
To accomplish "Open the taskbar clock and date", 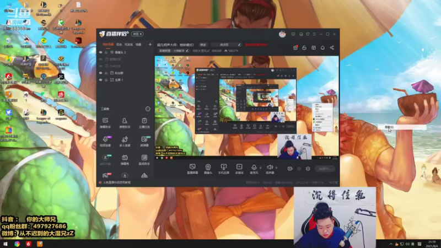I will [433, 244].
